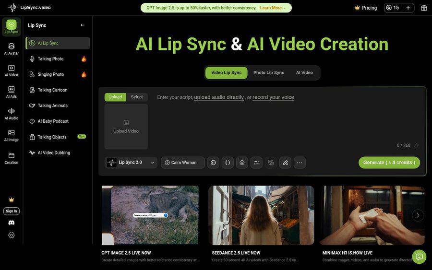The width and height of the screenshot is (432, 270).
Task: Open AI Baby Podcast menu item
Action: pyautogui.click(x=58, y=121)
